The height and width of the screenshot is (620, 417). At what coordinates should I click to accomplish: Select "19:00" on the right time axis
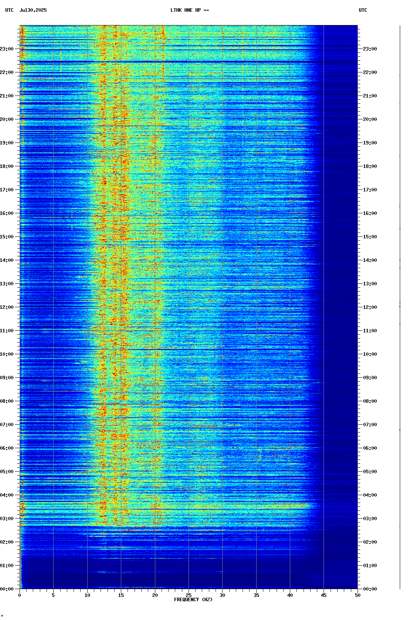pyautogui.click(x=370, y=143)
